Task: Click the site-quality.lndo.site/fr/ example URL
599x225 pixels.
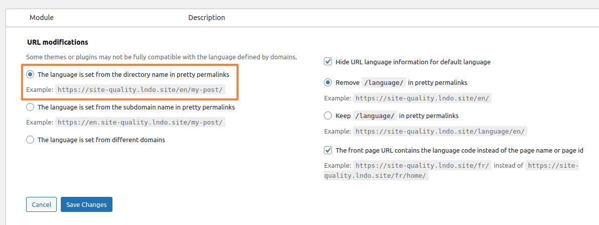Action: point(422,166)
